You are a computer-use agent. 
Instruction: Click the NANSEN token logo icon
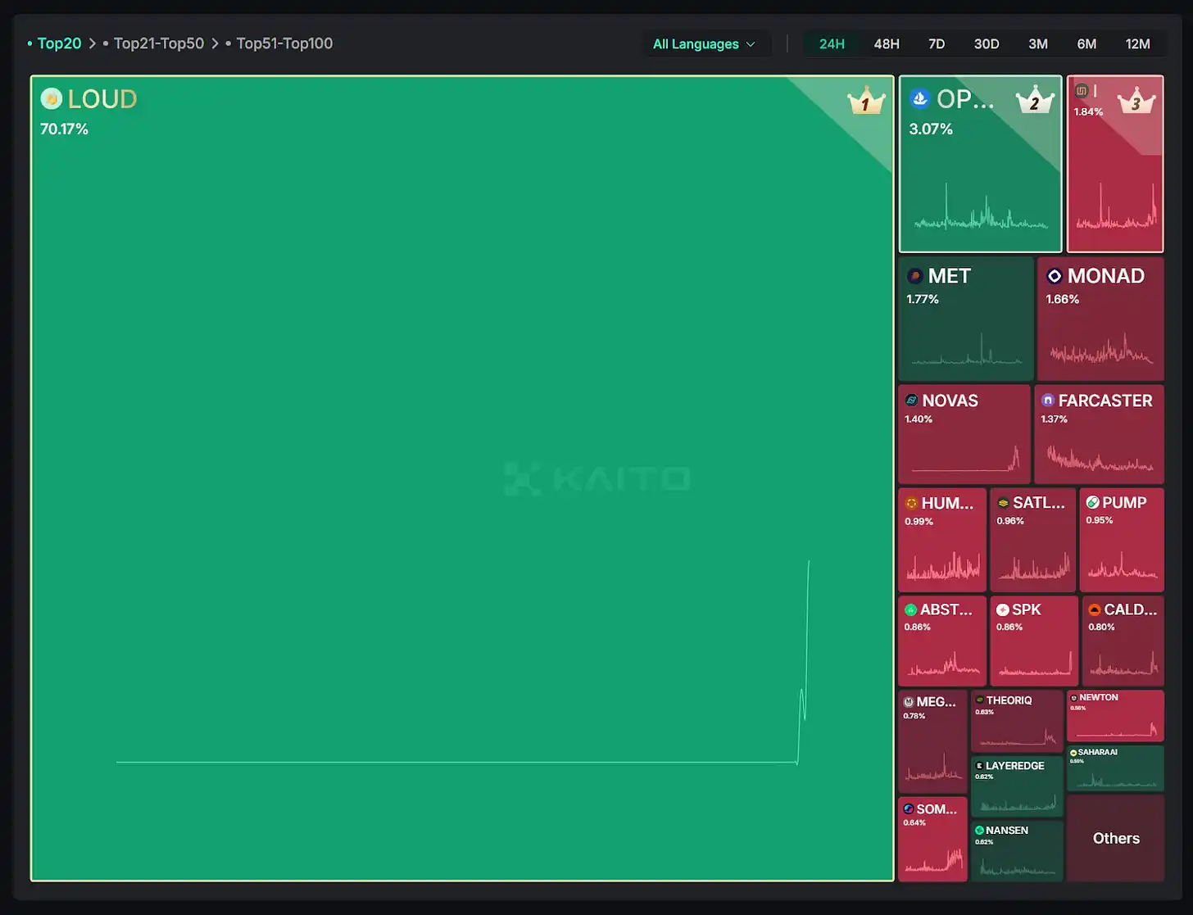(x=979, y=831)
